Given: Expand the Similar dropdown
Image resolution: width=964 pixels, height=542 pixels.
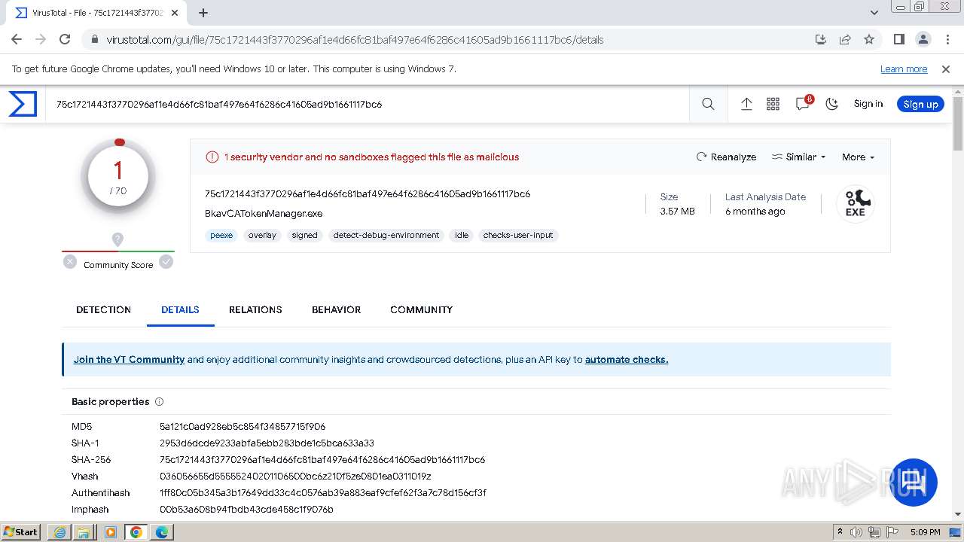Looking at the screenshot, I should [x=798, y=157].
